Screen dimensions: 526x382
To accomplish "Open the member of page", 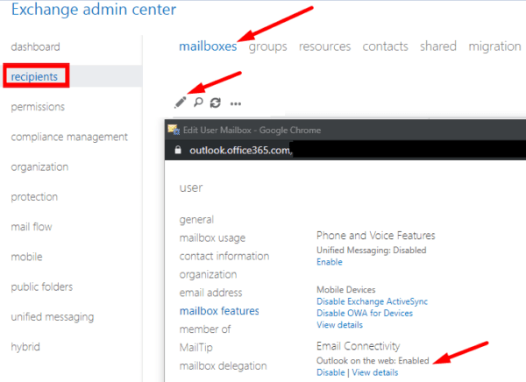I will tap(205, 329).
